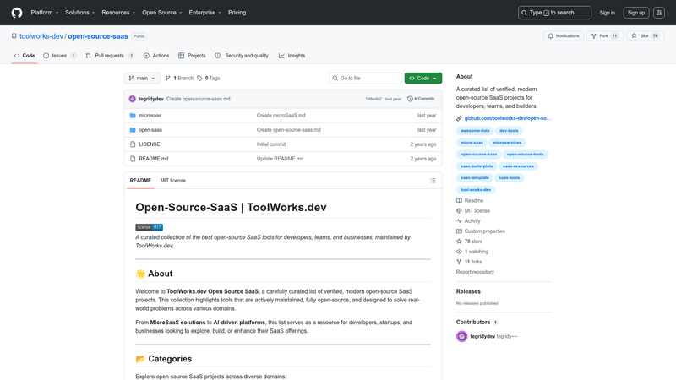Open the README outline icon
This screenshot has width=676, height=380.
pyautogui.click(x=433, y=181)
